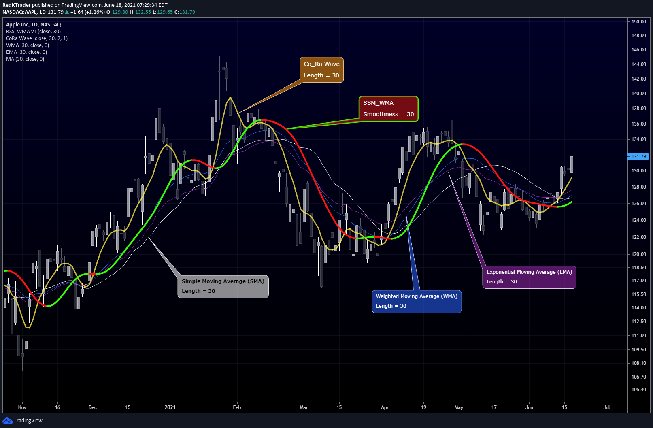The height and width of the screenshot is (428, 653).
Task: Click the 134.00 price axis label
Action: pos(639,139)
